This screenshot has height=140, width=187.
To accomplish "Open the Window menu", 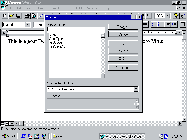I will point(93,8).
